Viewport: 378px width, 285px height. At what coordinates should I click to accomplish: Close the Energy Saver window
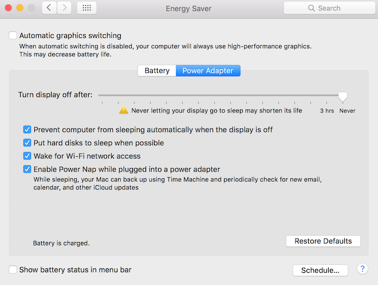pyautogui.click(x=8, y=7)
